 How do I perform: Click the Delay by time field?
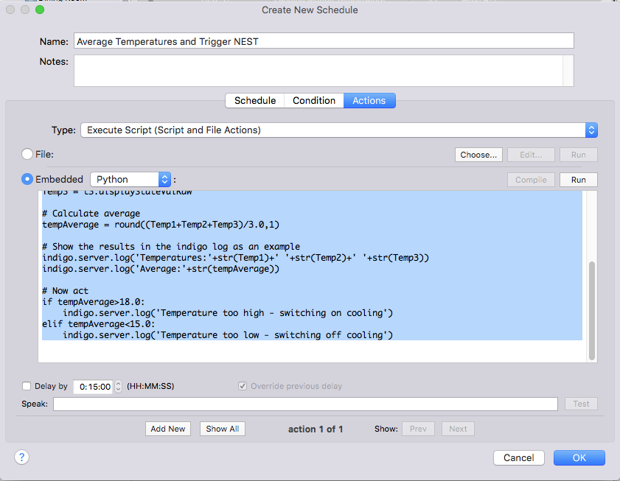[94, 387]
